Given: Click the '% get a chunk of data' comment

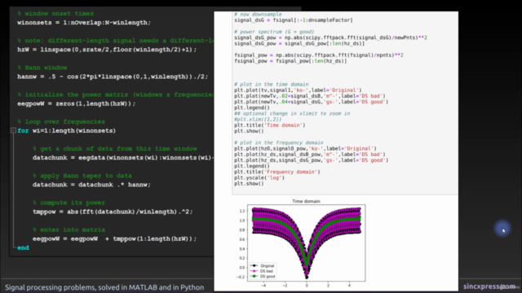Looking at the screenshot, I should point(115,148).
